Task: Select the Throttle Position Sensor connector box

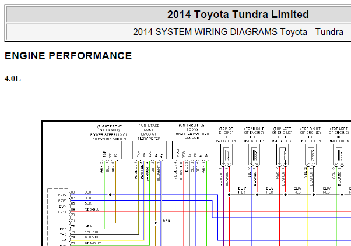Action: (x=192, y=150)
